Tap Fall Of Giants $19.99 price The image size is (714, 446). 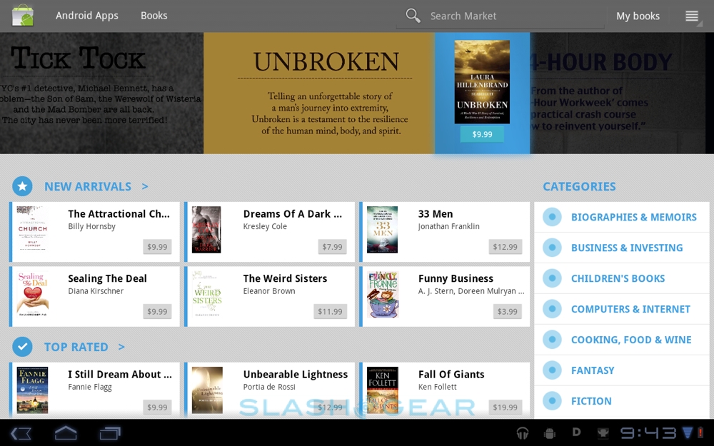tap(505, 407)
